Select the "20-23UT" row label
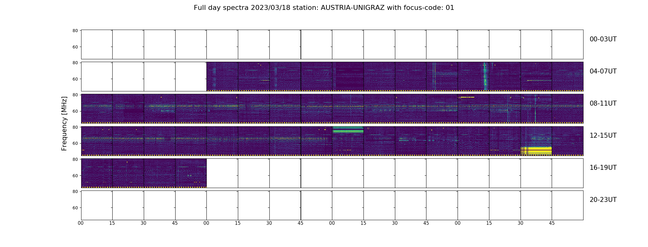 603,200
